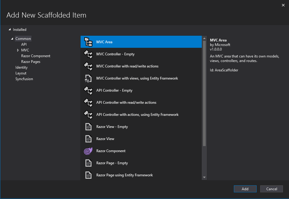The width and height of the screenshot is (289, 199).
Task: Select the Razor Page - Empty icon
Action: (x=88, y=163)
